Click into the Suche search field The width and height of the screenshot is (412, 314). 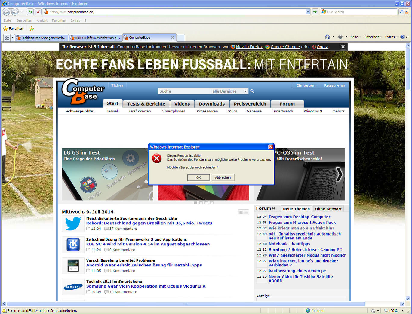pyautogui.click(x=184, y=91)
